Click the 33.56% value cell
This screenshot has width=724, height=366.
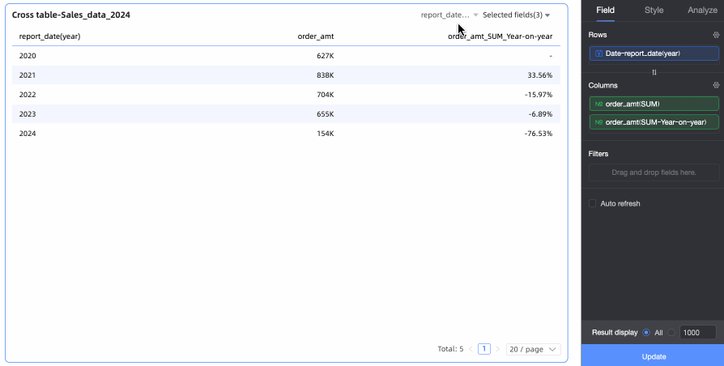540,75
